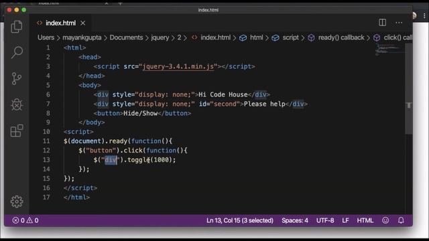Change end of line sequence LF
Screen dimensions: 429x241
(345, 220)
